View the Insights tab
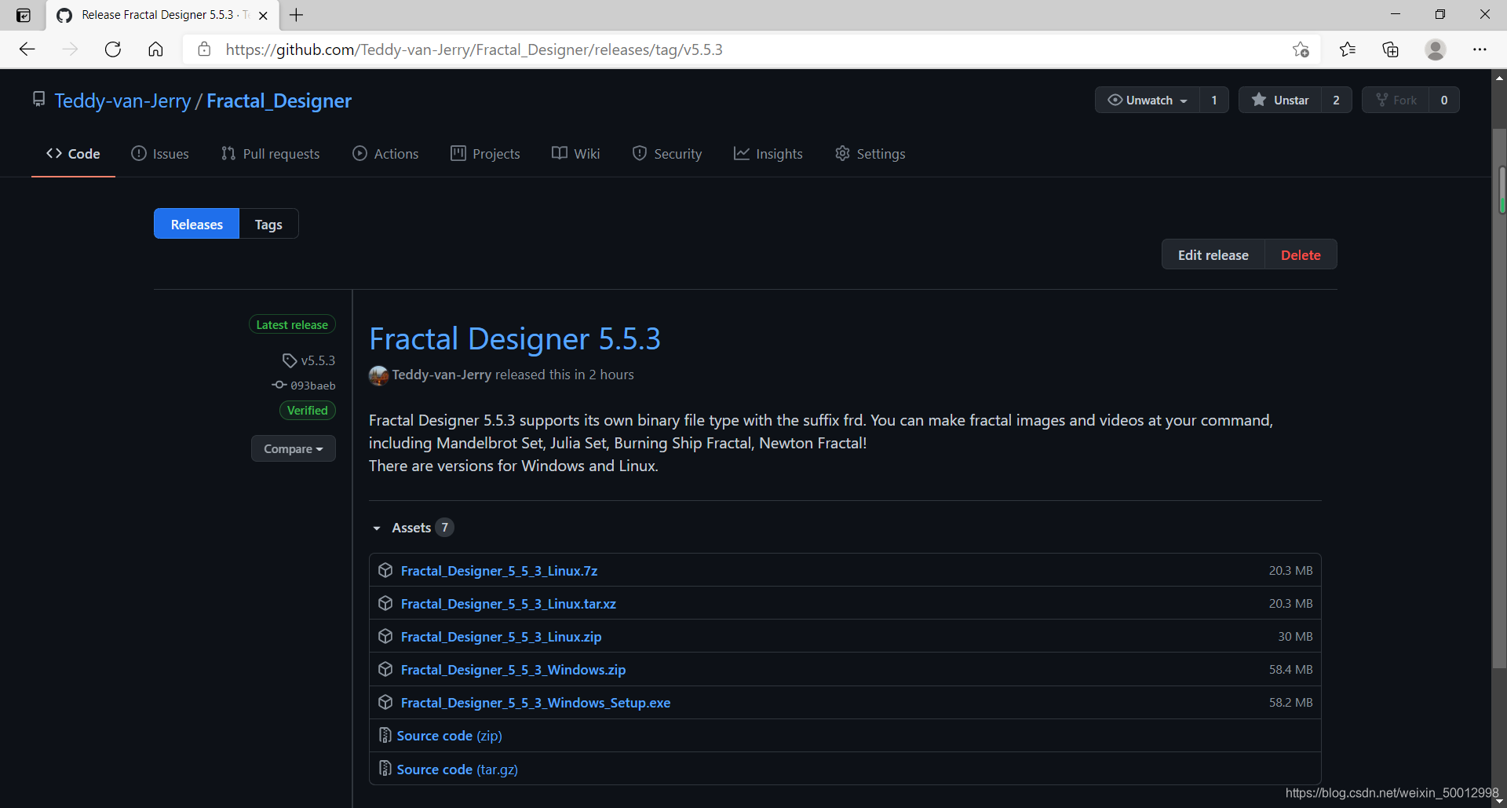1507x808 pixels. (x=768, y=154)
